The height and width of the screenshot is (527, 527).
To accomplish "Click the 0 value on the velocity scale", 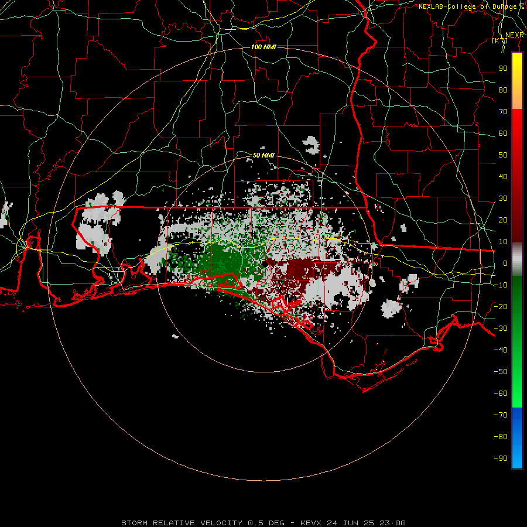I will pyautogui.click(x=505, y=263).
